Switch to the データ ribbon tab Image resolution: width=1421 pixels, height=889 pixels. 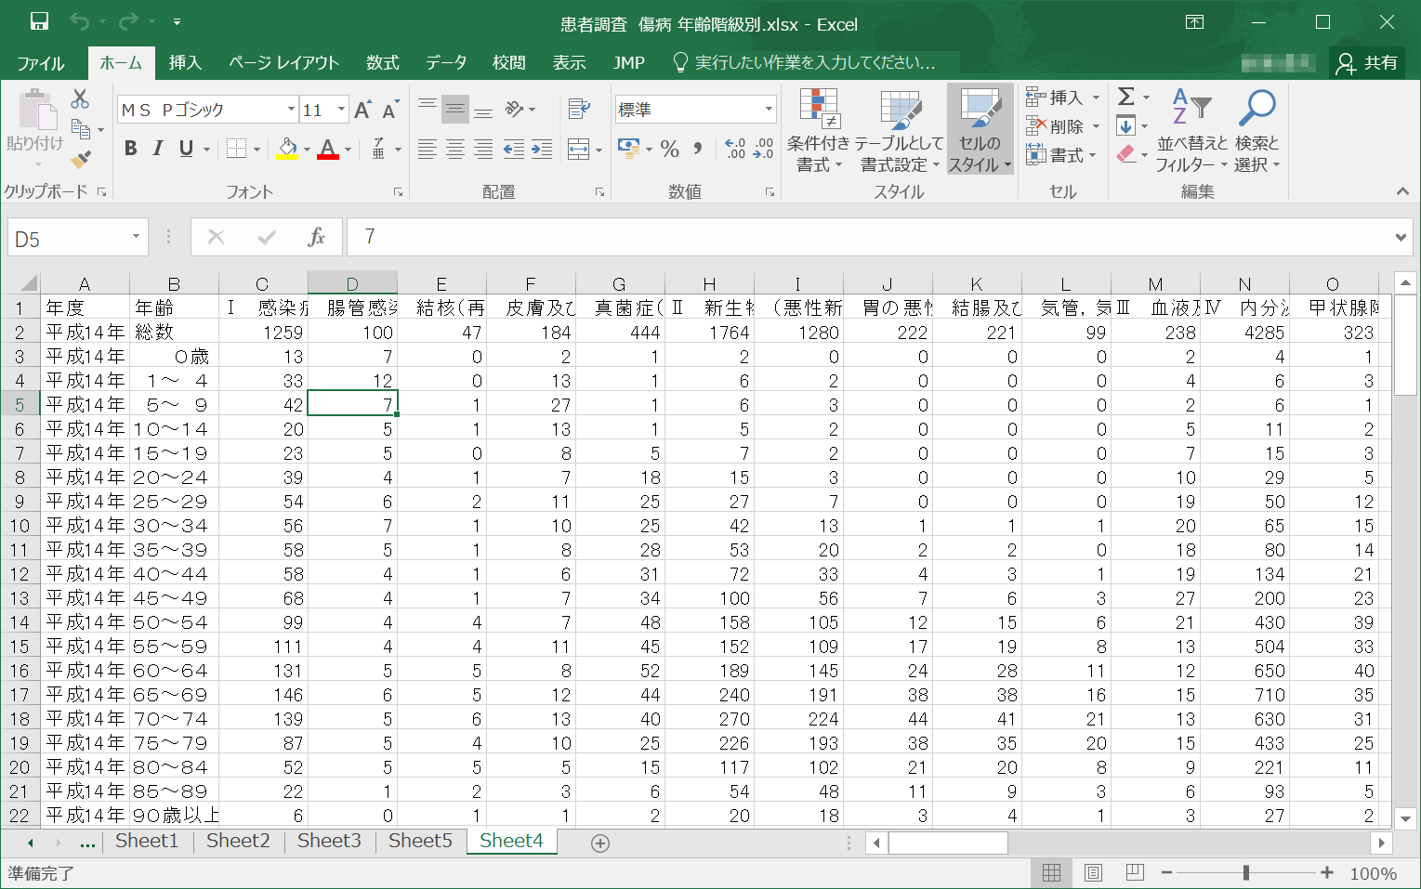pos(446,63)
